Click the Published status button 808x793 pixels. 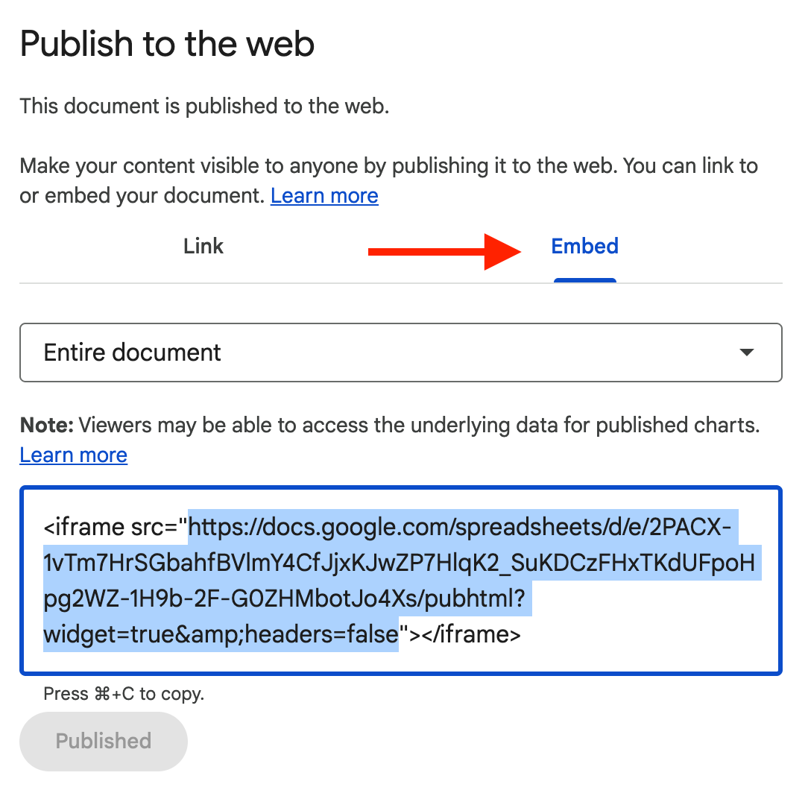coord(103,741)
